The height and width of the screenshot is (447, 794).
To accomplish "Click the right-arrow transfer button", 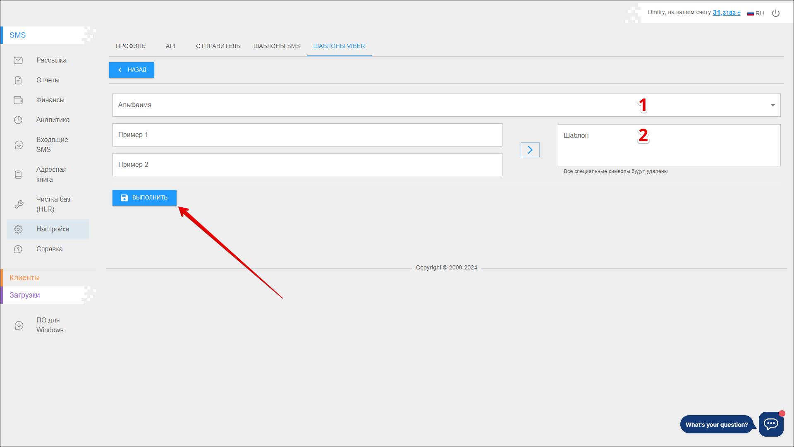I will (x=530, y=150).
